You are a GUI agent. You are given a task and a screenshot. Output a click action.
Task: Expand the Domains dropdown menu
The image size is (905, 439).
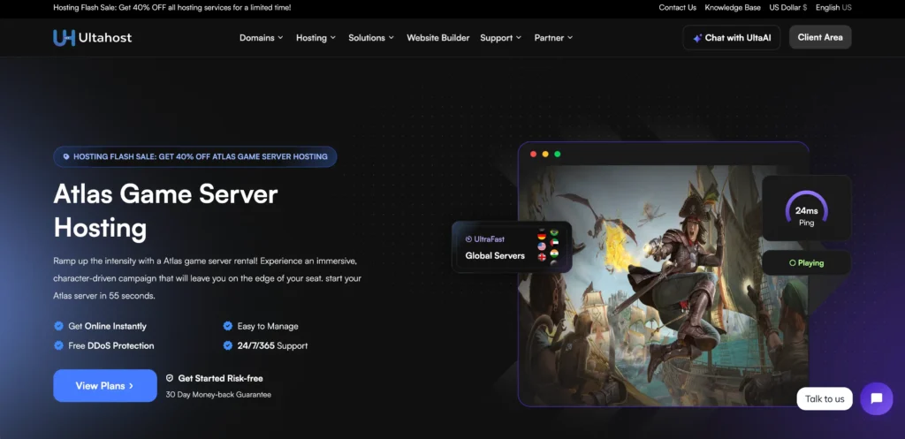(x=261, y=38)
